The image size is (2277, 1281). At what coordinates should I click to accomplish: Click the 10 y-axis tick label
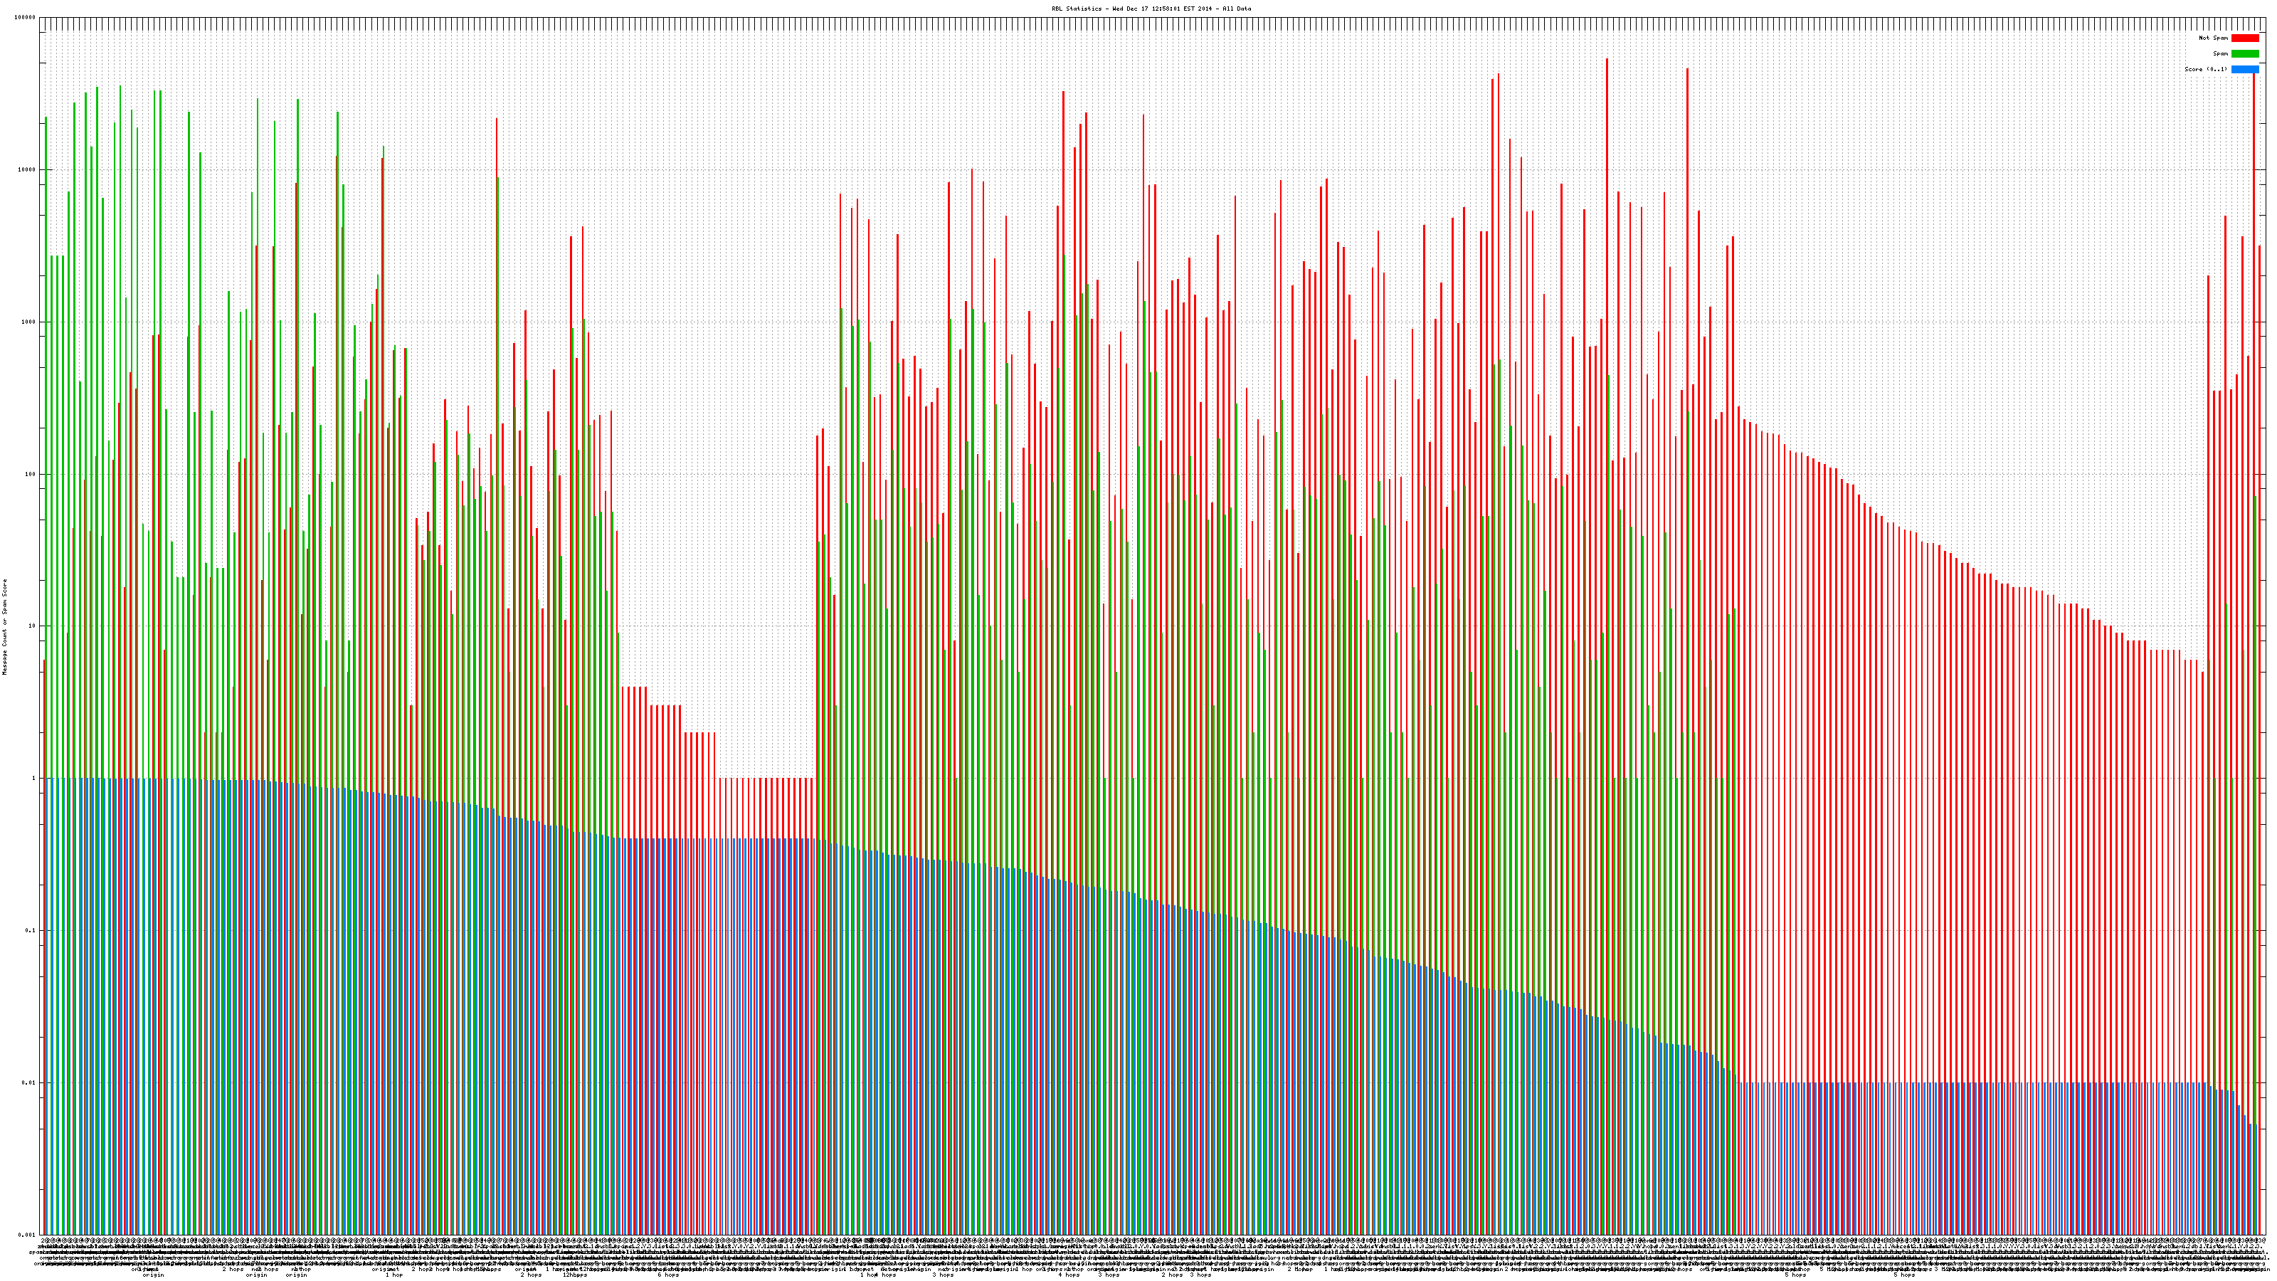pyautogui.click(x=33, y=626)
